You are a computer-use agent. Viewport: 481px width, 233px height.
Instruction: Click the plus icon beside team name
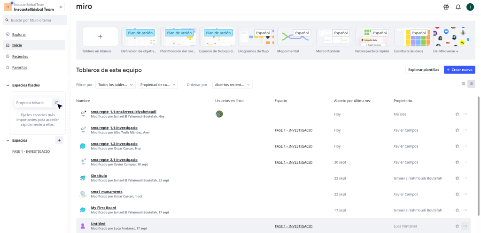(61, 7)
